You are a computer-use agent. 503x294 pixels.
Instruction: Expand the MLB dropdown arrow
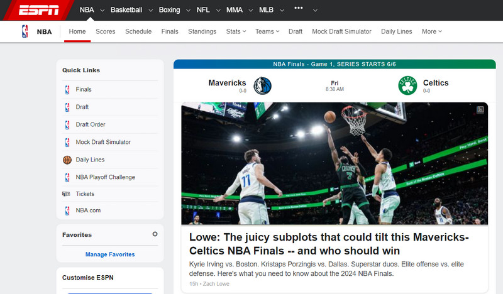tap(282, 10)
